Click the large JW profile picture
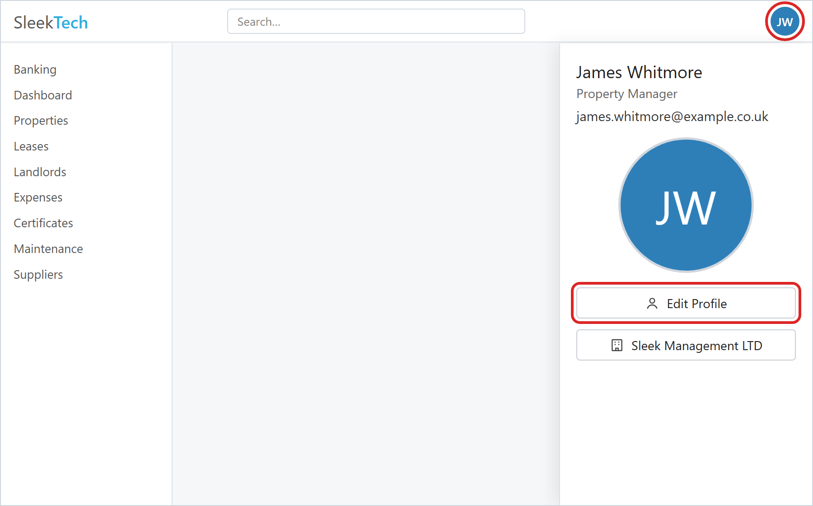813x506 pixels. [686, 205]
